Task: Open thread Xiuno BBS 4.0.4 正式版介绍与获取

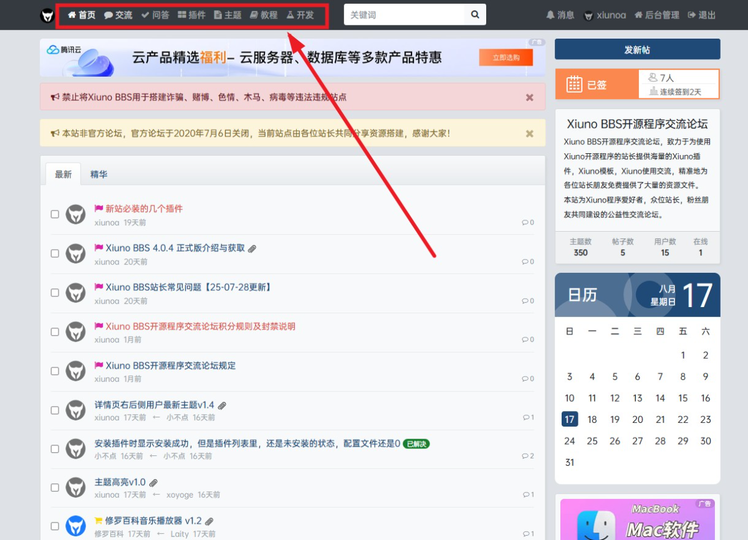Action: tap(175, 248)
